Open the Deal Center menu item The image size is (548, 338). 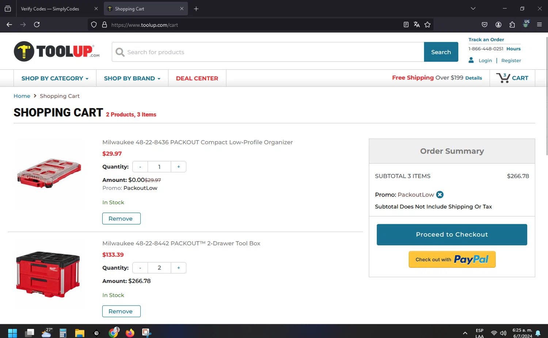tap(197, 78)
